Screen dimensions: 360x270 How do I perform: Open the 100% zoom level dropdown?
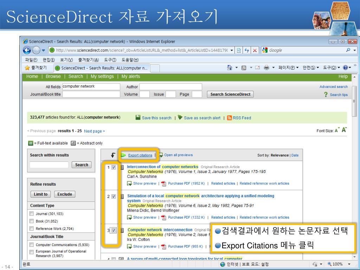349,264
